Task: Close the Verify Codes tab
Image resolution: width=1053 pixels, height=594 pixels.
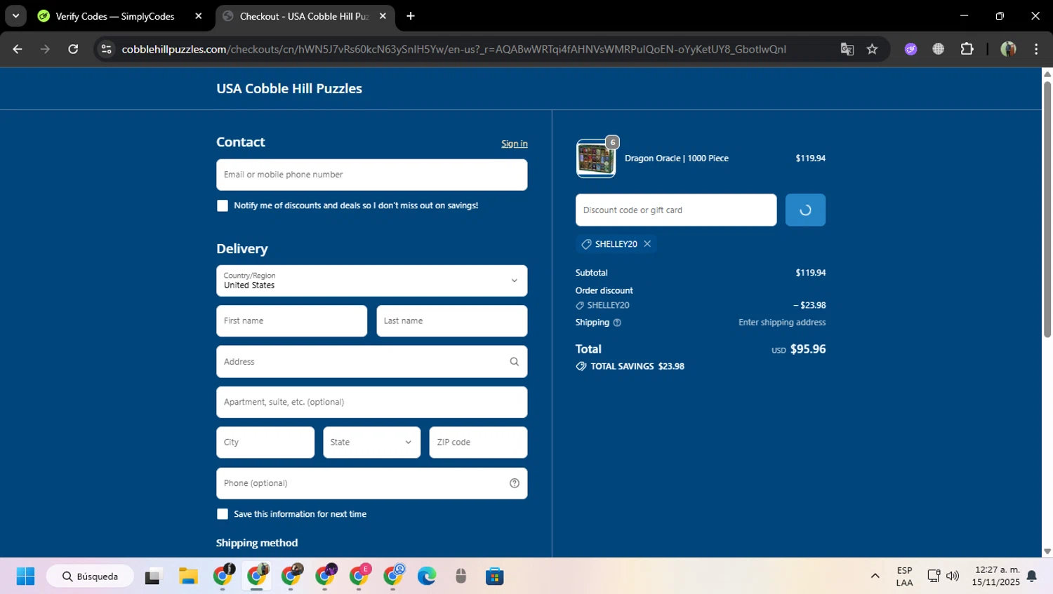Action: (199, 16)
